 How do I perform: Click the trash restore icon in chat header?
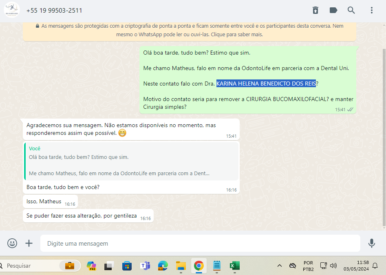coord(315,10)
